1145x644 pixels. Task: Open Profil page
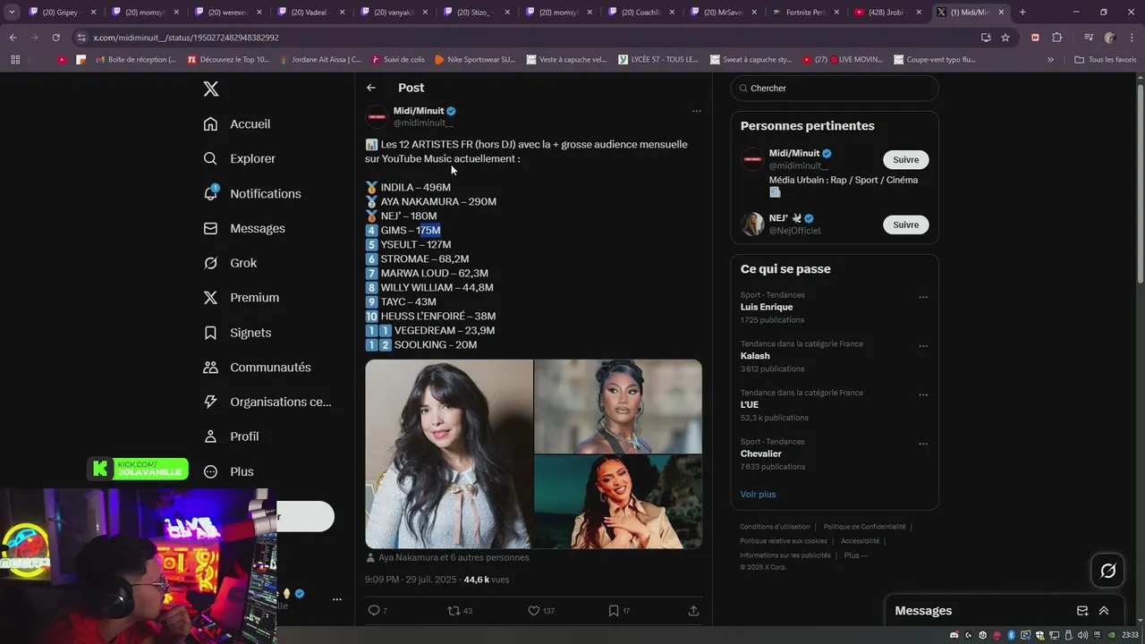(231, 436)
